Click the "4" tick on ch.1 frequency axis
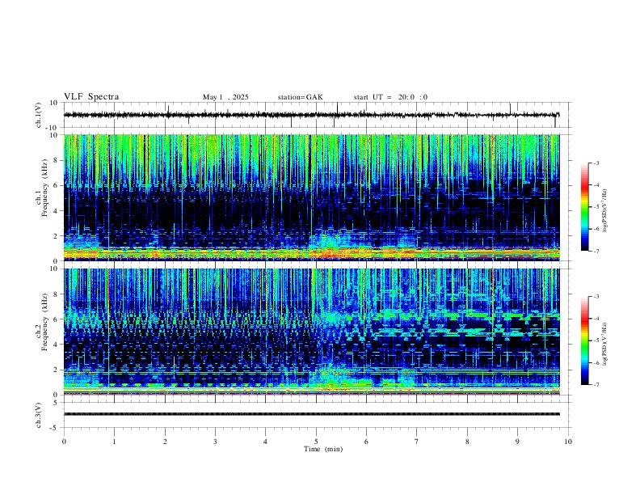The height and width of the screenshot is (495, 640). click(56, 211)
